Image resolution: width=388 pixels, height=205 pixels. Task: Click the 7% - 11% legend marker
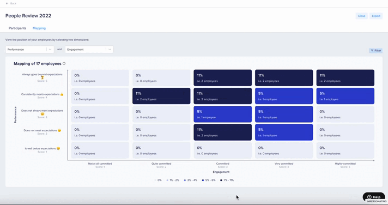coord(221,180)
